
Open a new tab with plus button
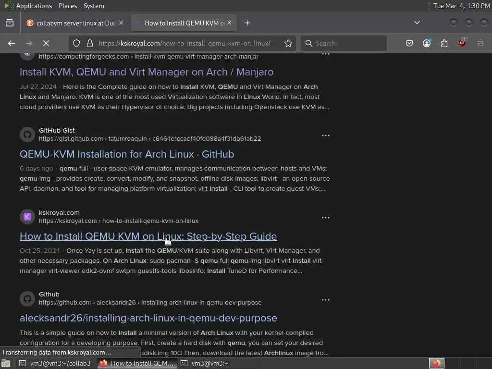click(247, 23)
